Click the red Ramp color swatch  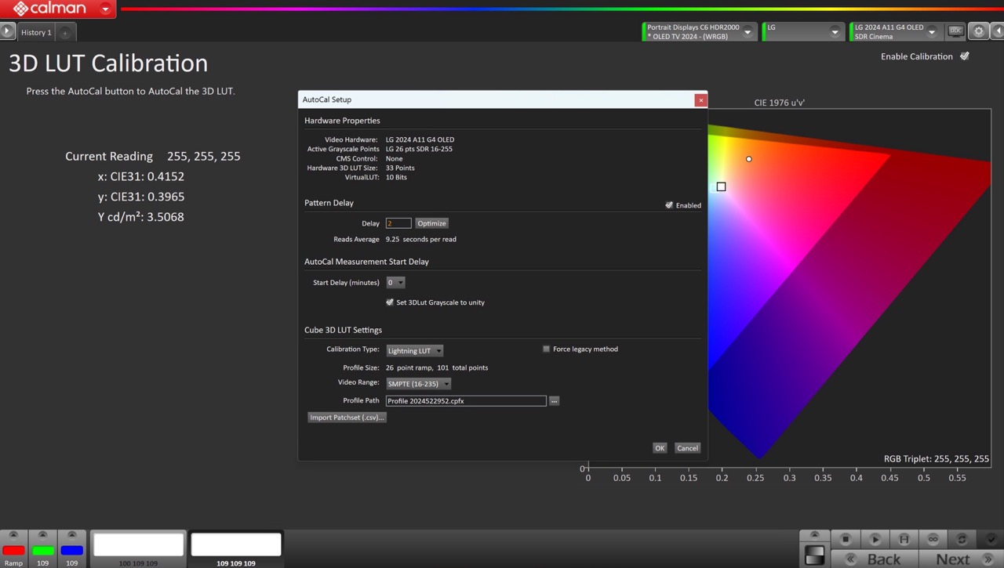(13, 550)
